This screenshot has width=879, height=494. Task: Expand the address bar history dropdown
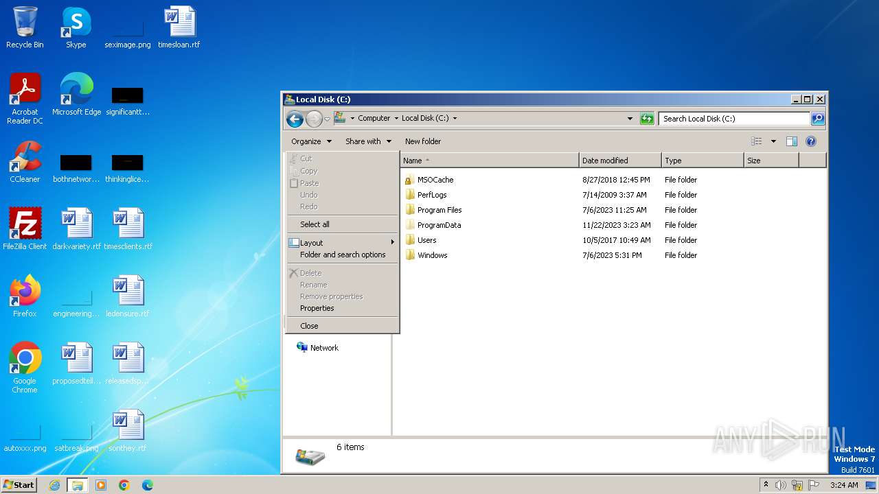630,119
